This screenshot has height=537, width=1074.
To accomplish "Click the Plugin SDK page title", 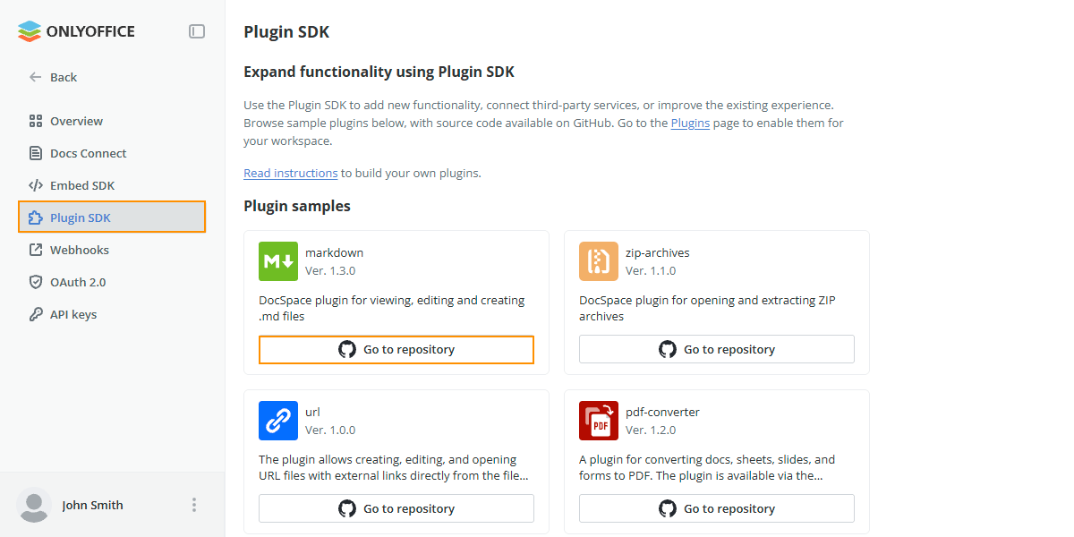I will pyautogui.click(x=286, y=32).
